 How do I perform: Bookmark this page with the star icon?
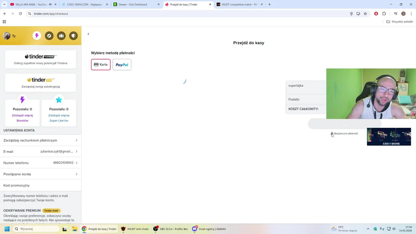pyautogui.click(x=365, y=14)
